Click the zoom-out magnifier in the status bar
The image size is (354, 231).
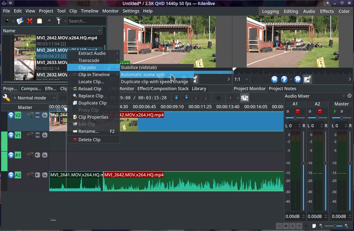[x=321, y=226]
